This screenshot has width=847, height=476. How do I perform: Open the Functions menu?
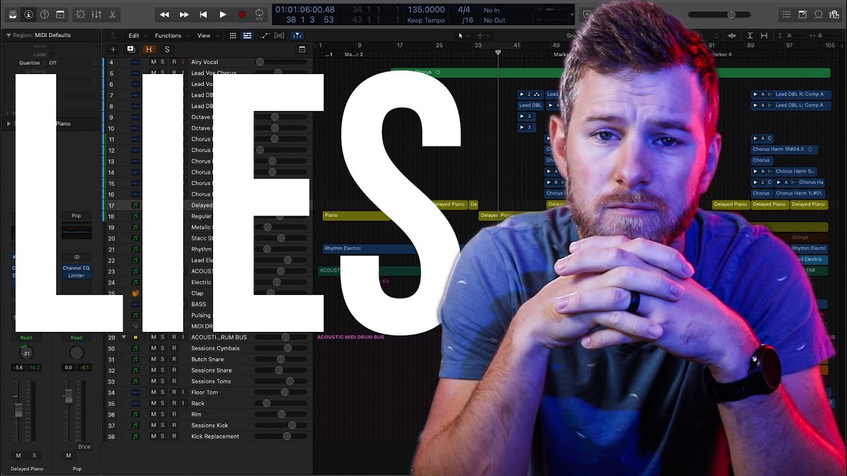(168, 36)
